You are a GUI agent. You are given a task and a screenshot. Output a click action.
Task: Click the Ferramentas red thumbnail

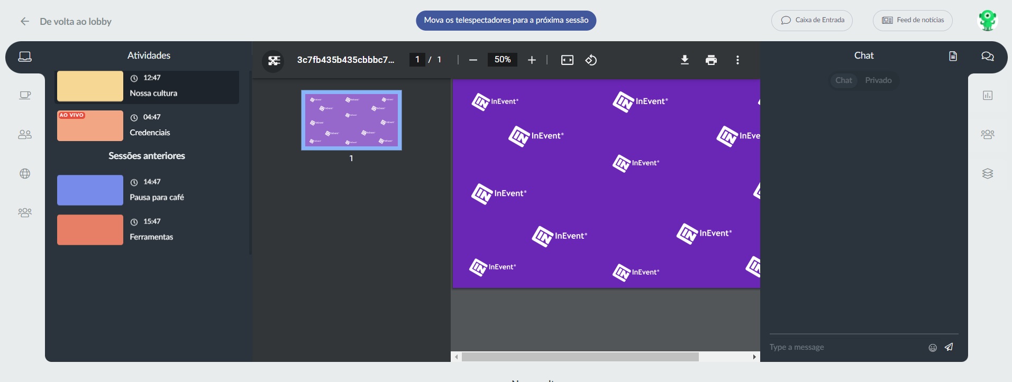point(90,230)
